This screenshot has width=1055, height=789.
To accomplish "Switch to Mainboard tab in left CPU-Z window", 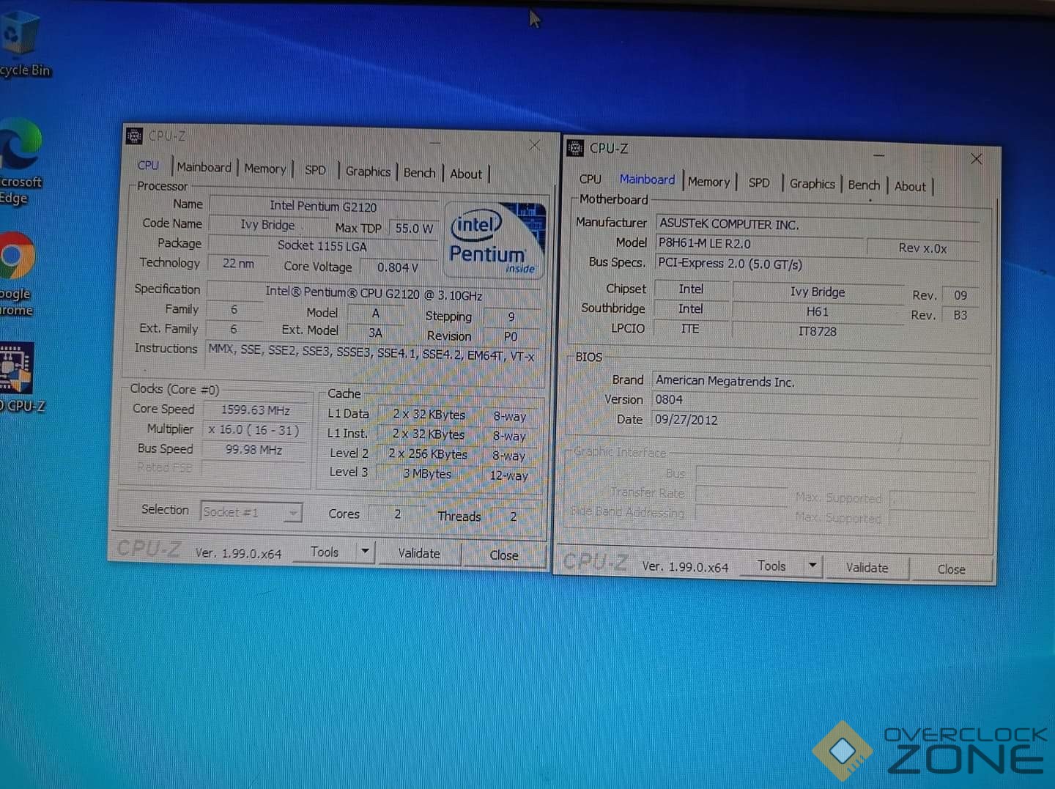I will 204,167.
